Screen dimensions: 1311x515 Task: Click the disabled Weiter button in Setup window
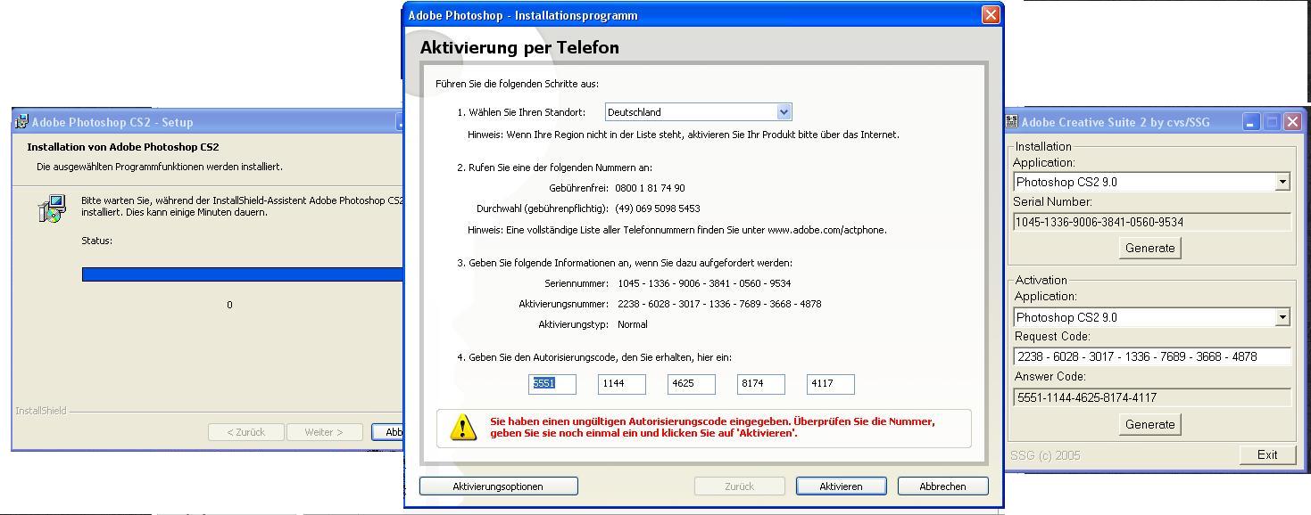323,432
